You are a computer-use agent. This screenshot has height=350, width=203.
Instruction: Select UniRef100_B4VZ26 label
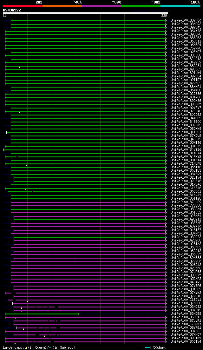(186, 150)
